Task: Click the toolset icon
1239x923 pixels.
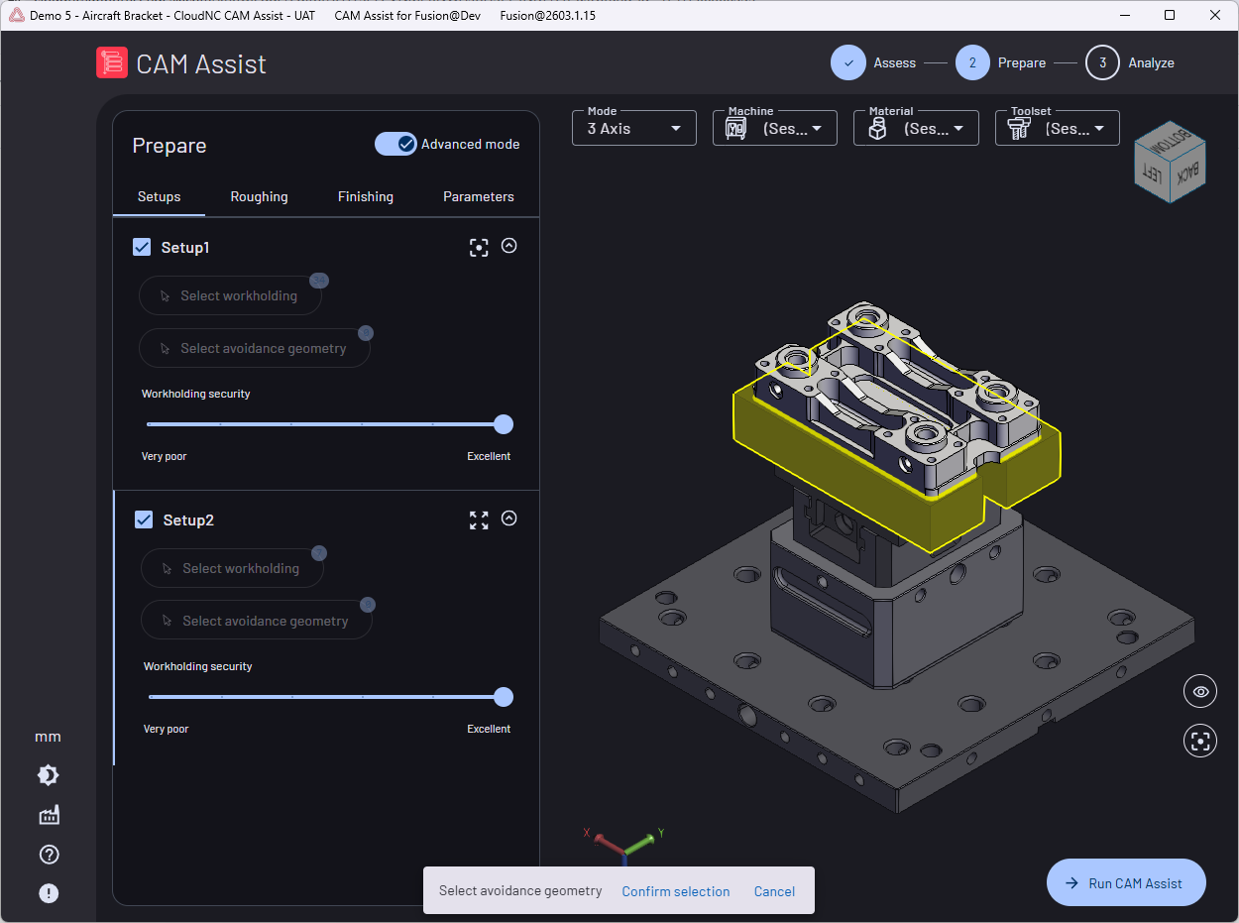Action: tap(1019, 129)
